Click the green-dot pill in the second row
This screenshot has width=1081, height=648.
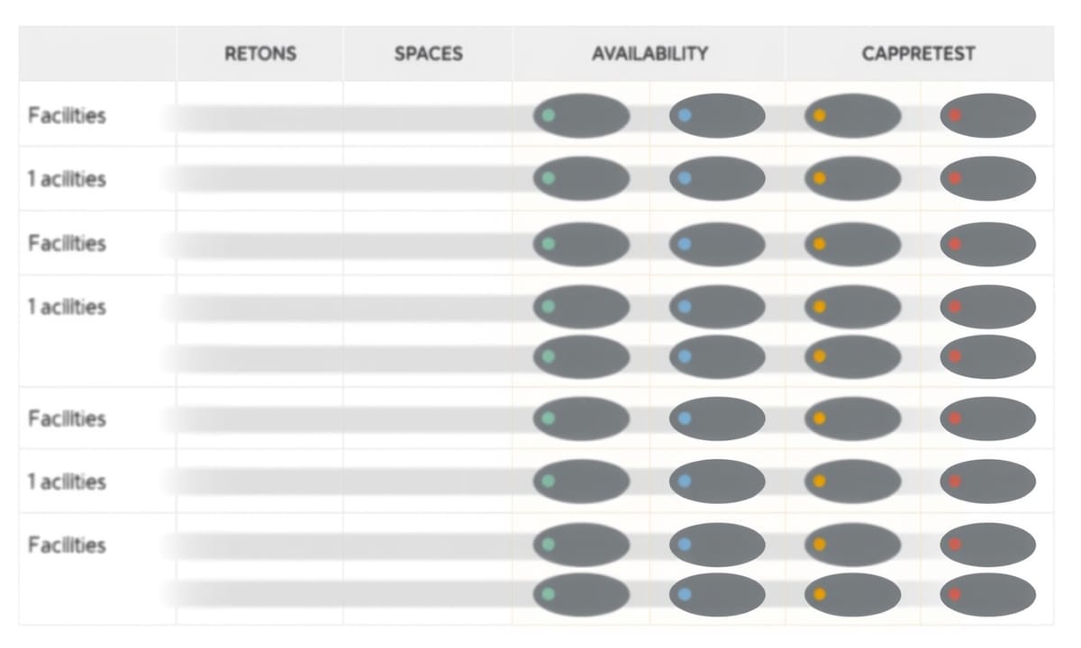pos(581,178)
